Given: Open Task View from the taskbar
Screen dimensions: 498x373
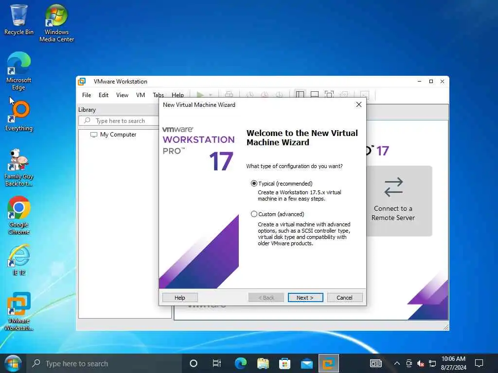Looking at the screenshot, I should (216, 363).
